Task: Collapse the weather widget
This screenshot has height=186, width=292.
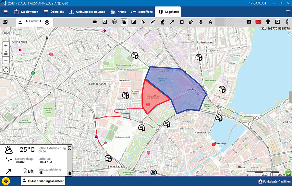Action: (69, 148)
